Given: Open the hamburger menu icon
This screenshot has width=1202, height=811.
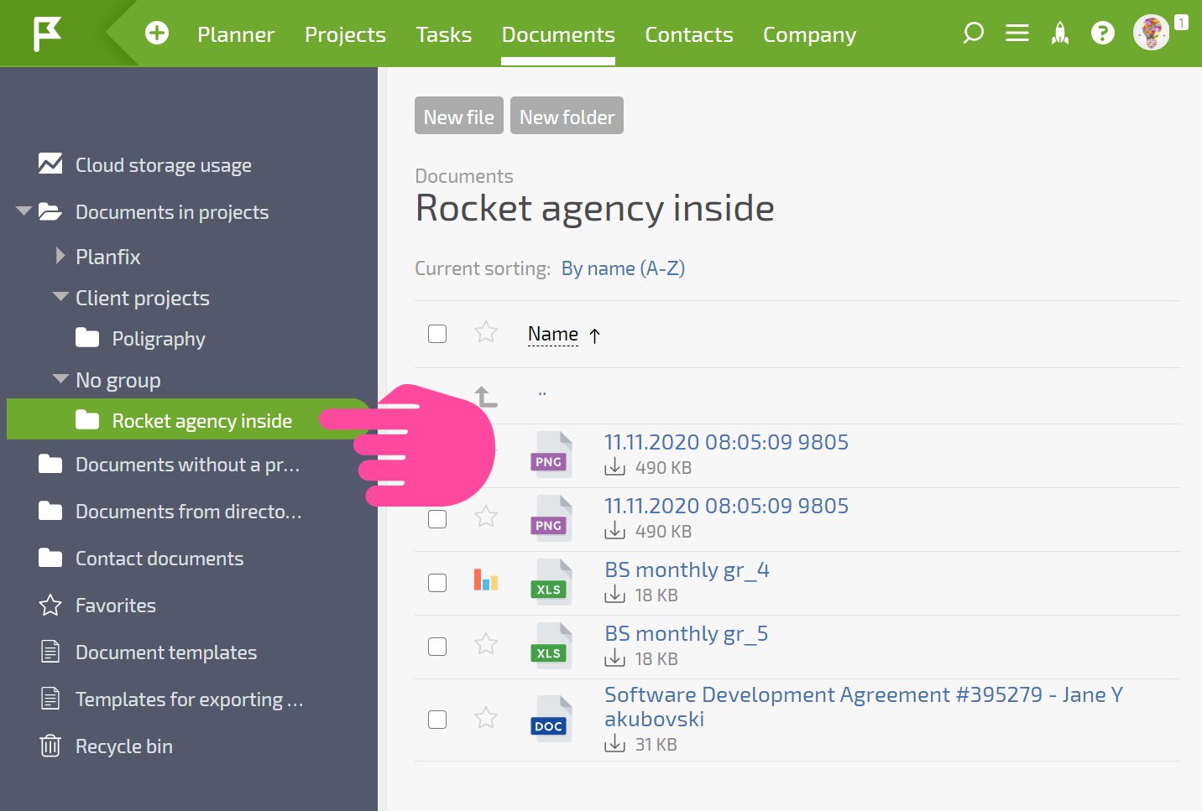Looking at the screenshot, I should [1017, 34].
